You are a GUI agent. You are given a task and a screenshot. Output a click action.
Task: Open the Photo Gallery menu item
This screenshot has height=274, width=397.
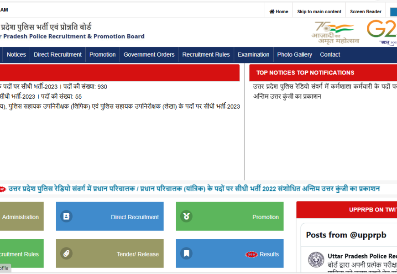(294, 54)
